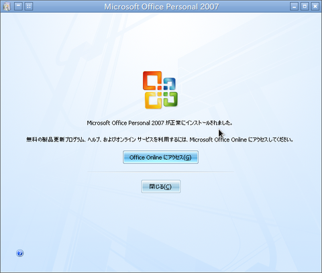The image size is (322, 273).
Task: Open help via blue question mark icon
Action: 20,253
